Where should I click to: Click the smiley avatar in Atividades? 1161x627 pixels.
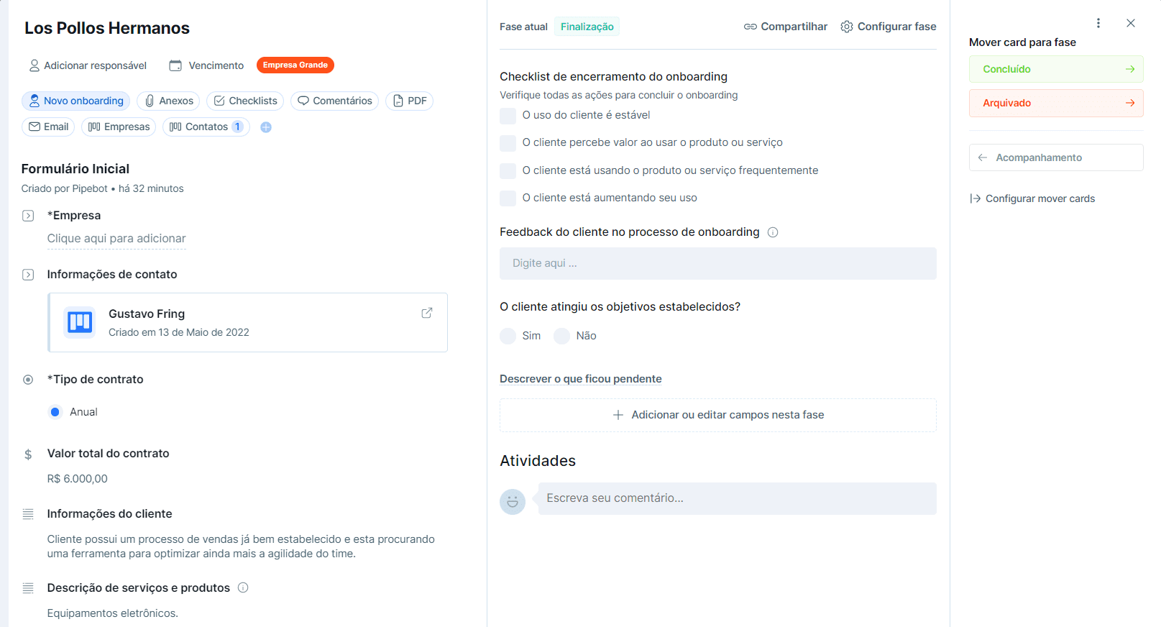[x=513, y=501]
